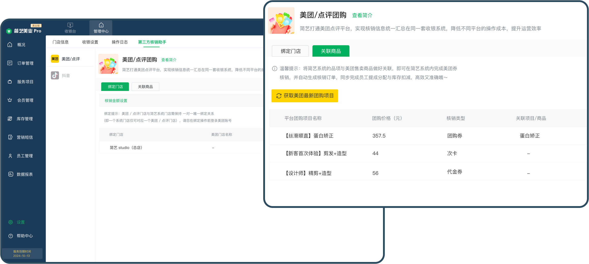This screenshot has width=589, height=264.
Task: Click the price 357.5 cell
Action: [x=379, y=136]
